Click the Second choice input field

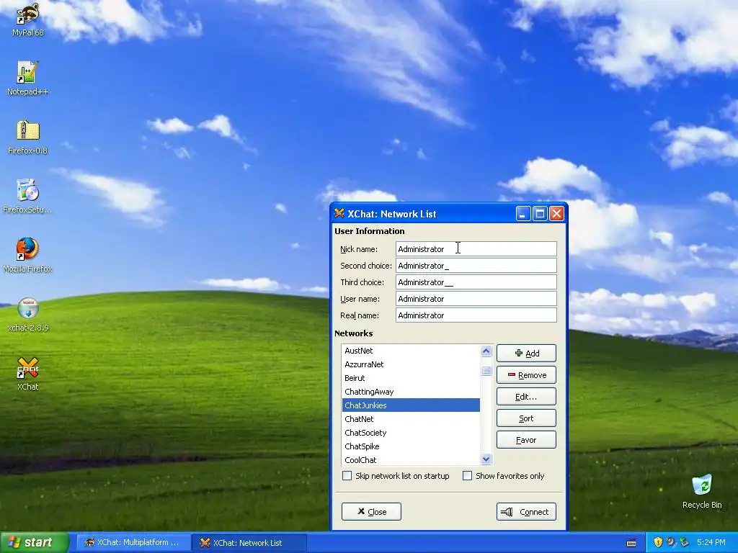476,266
